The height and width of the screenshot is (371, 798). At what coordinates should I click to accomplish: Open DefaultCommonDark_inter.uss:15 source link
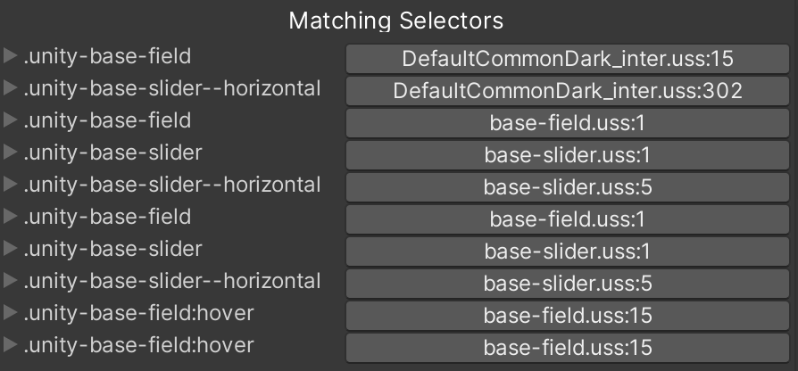coord(568,60)
